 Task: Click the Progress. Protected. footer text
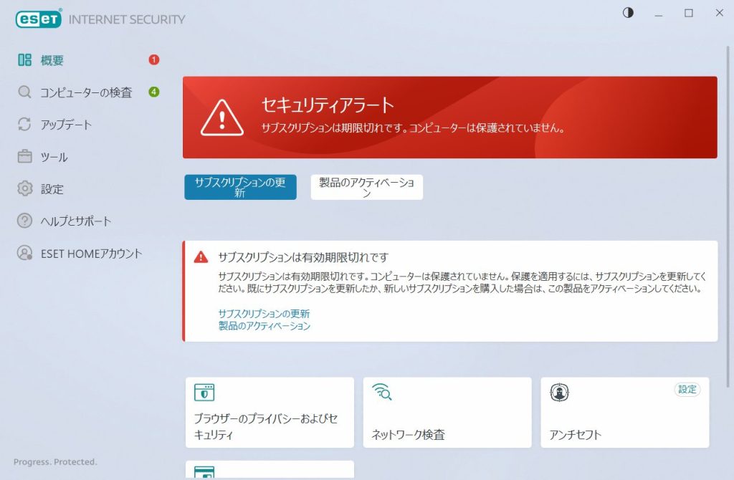(55, 462)
